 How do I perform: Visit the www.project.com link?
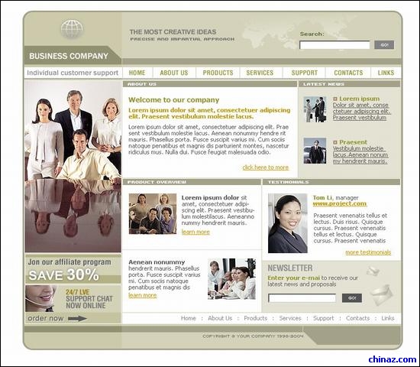tap(339, 203)
